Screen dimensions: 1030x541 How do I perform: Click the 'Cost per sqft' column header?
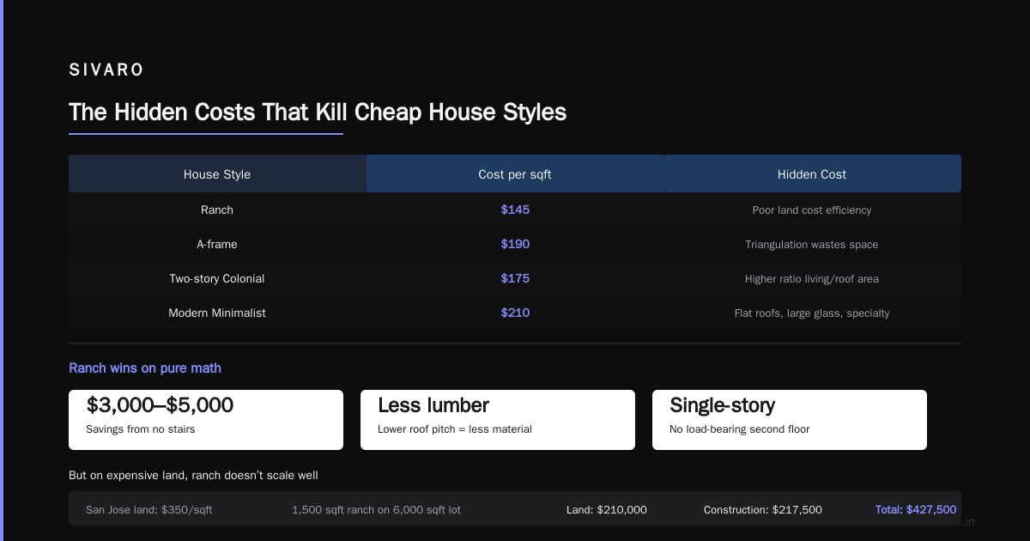(515, 174)
